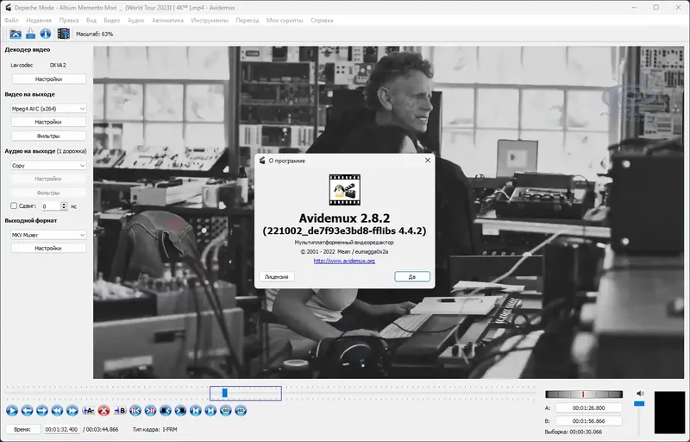
Task: Close the О программе dialog
Action: pyautogui.click(x=427, y=161)
